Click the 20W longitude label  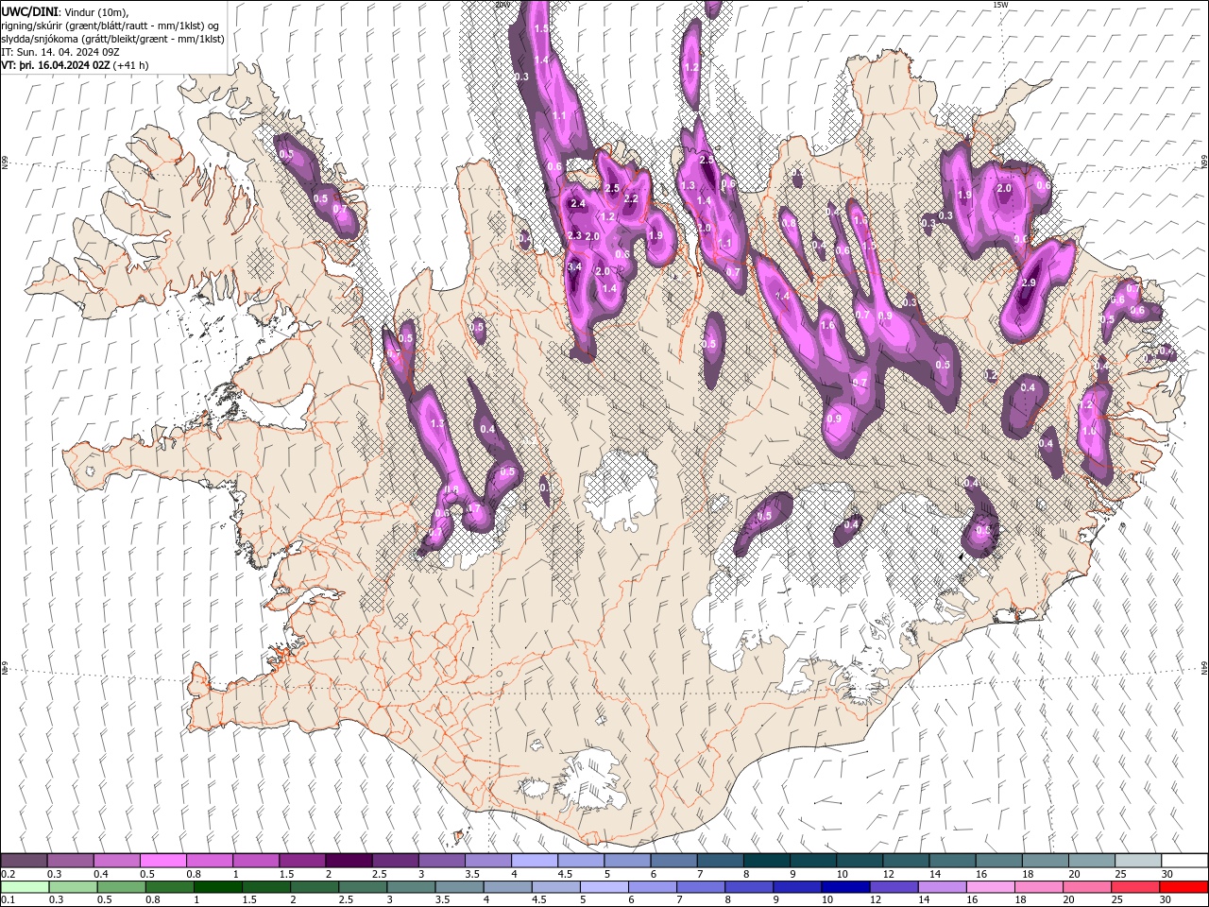pyautogui.click(x=502, y=4)
